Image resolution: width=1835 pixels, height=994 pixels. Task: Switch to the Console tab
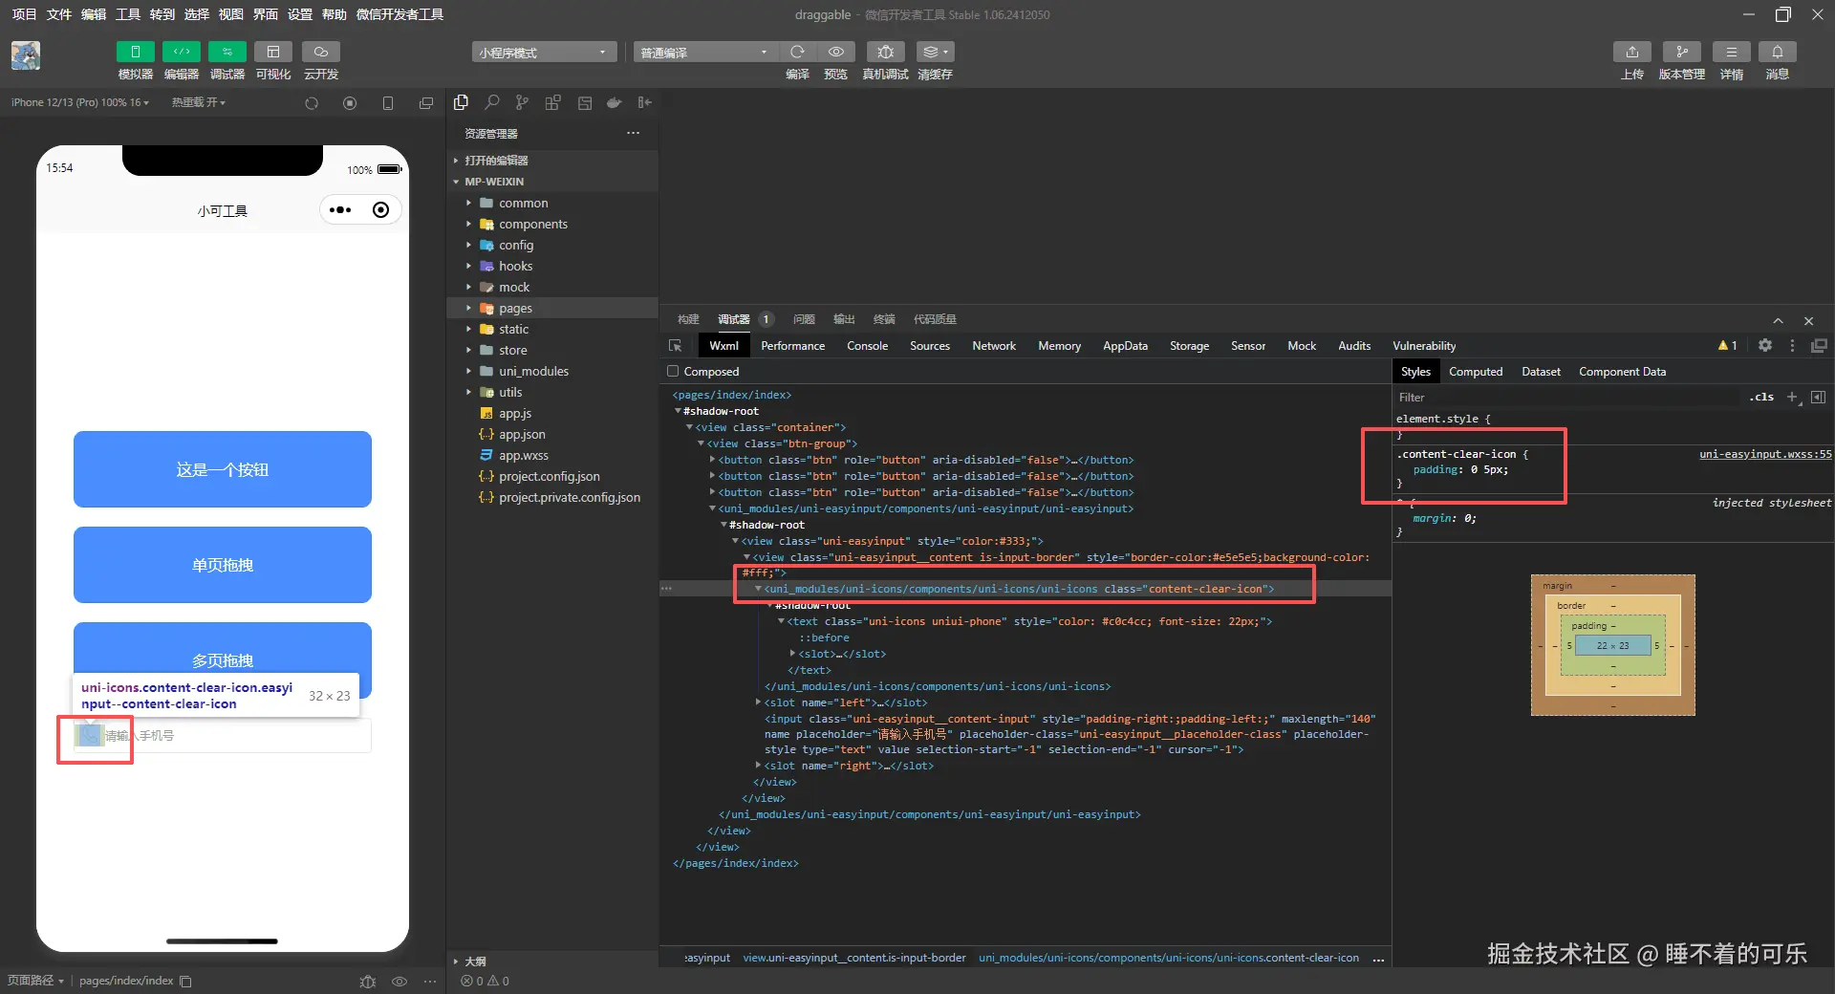point(867,346)
